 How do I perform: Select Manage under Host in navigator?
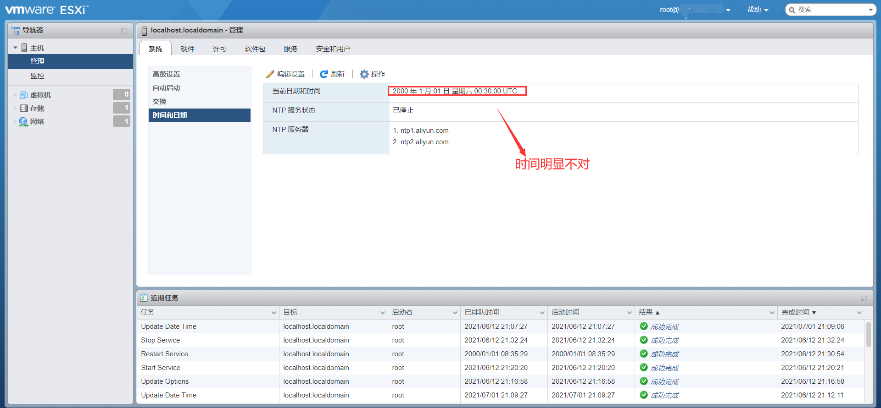[71, 61]
